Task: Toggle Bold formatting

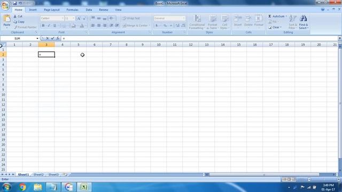Action: click(43, 26)
